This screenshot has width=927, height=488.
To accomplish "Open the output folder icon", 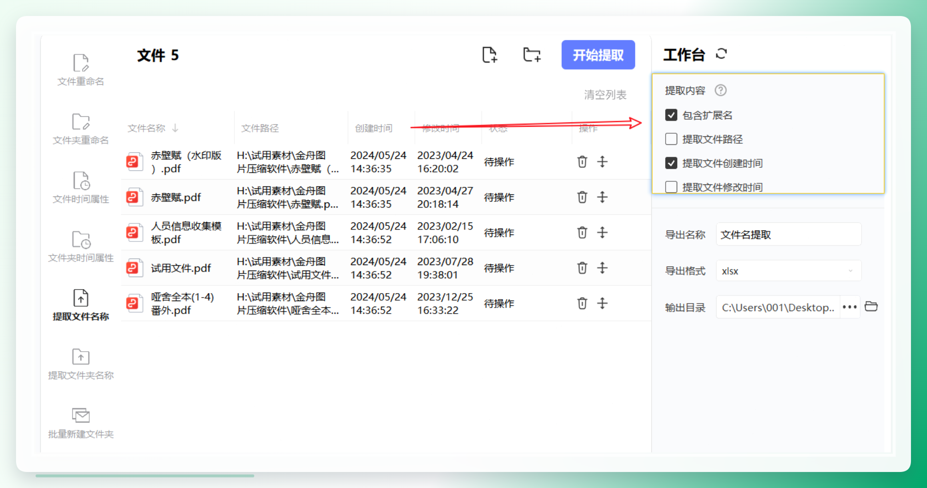I will tap(871, 307).
